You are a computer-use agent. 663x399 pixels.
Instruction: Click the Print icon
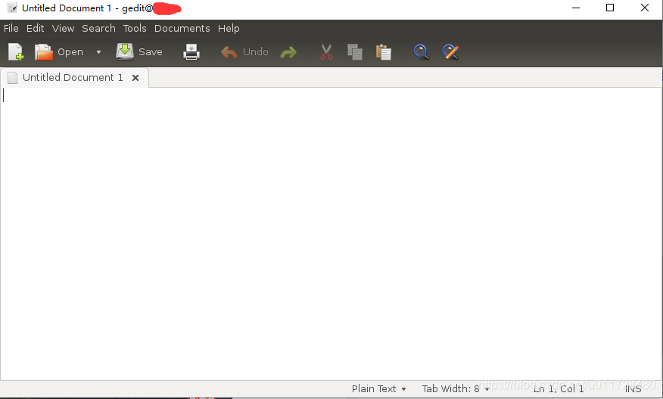pyautogui.click(x=191, y=52)
